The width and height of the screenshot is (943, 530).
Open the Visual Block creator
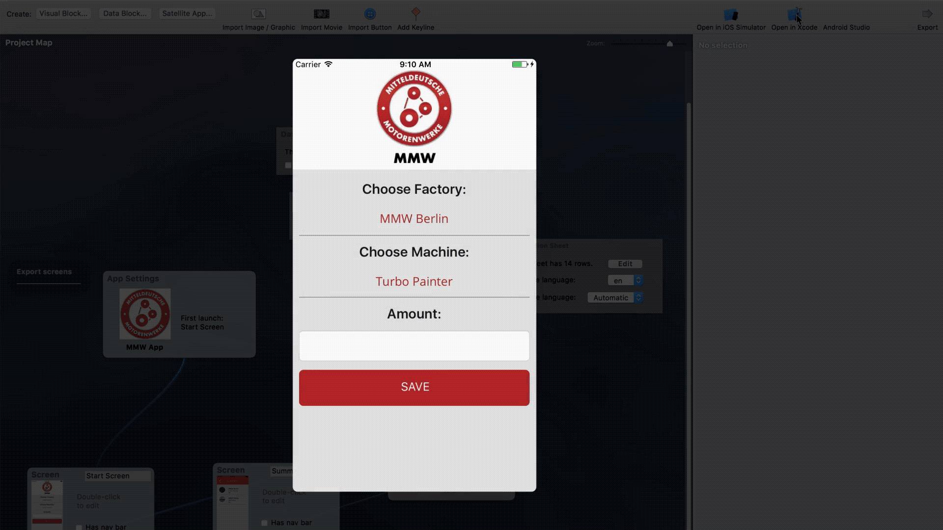(x=63, y=13)
